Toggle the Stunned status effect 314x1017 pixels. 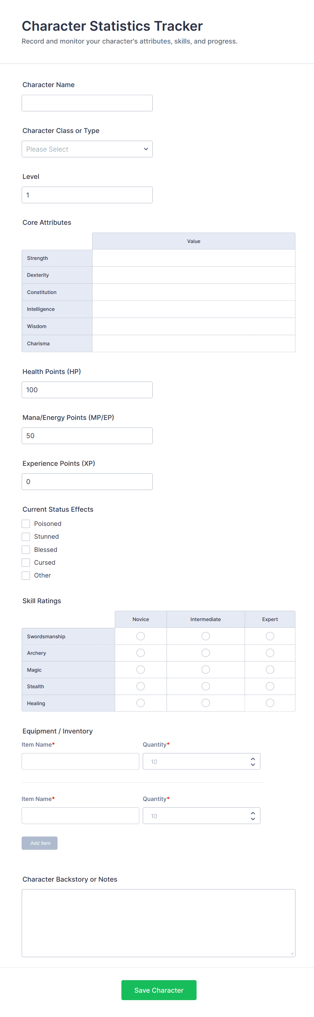coord(26,537)
